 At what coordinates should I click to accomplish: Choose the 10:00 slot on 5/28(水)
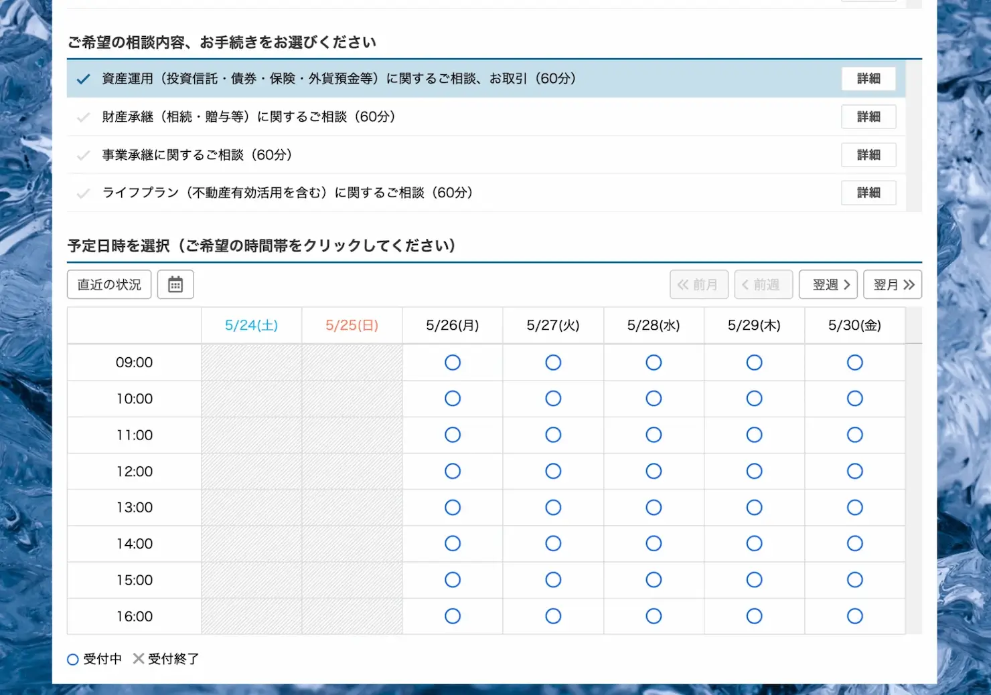pyautogui.click(x=654, y=399)
